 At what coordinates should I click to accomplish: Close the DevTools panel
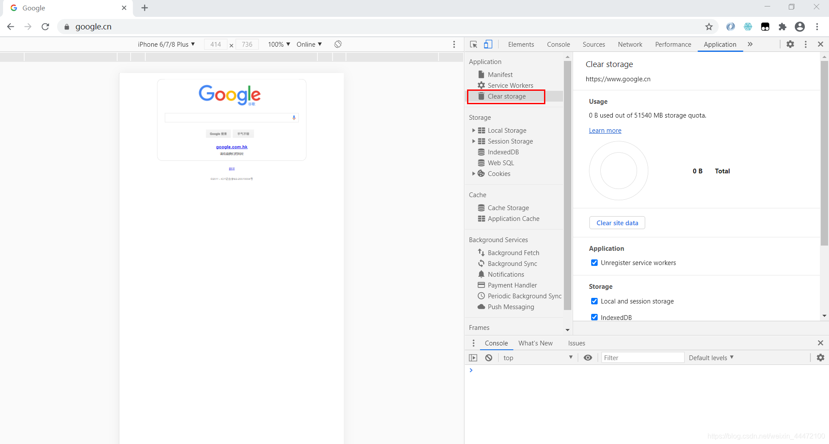pos(820,44)
